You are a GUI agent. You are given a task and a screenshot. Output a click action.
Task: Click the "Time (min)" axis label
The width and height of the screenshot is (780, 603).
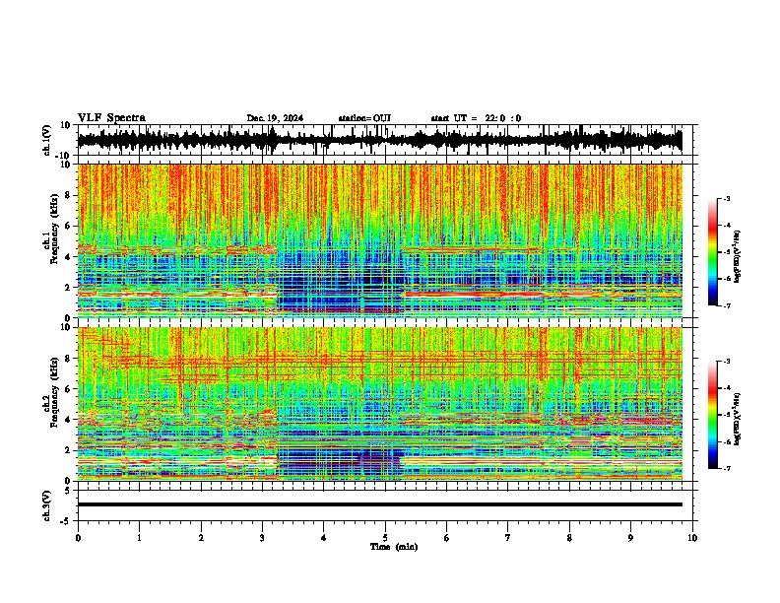pyautogui.click(x=394, y=547)
